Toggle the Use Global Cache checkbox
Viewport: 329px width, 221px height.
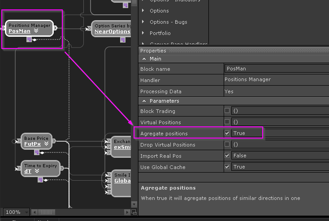(x=227, y=167)
